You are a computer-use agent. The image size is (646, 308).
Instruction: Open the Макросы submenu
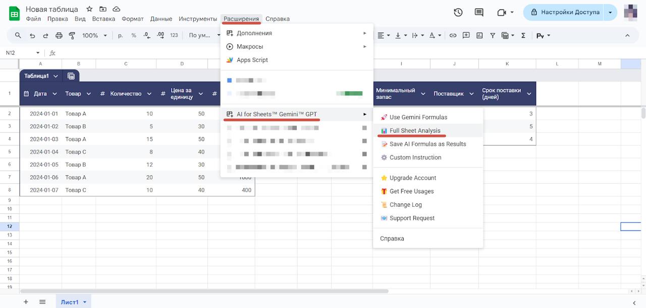[297, 46]
